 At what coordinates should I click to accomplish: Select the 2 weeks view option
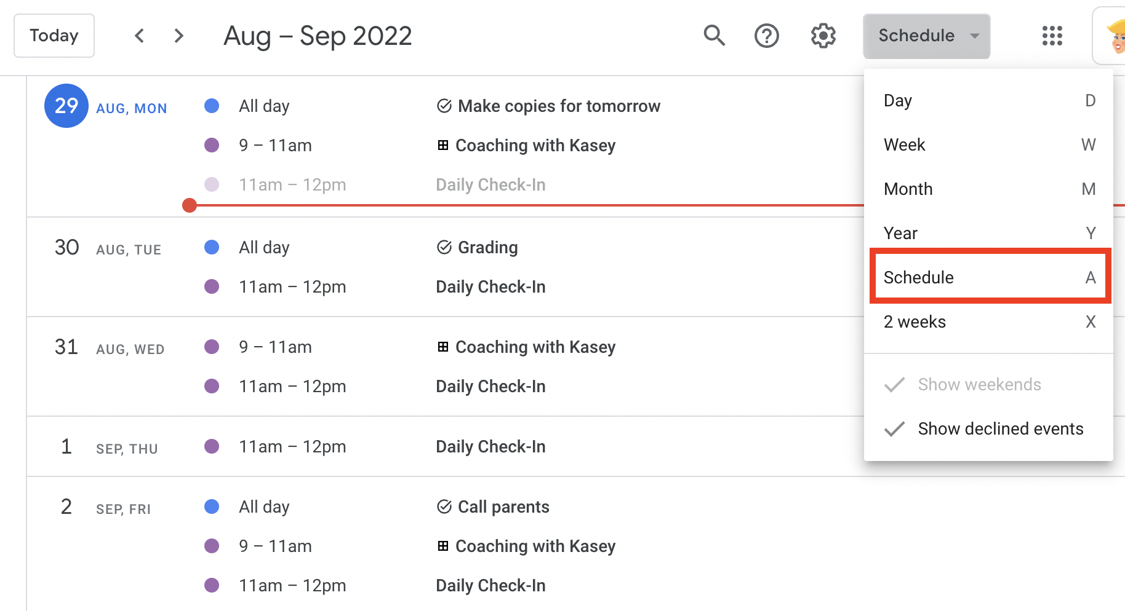988,321
